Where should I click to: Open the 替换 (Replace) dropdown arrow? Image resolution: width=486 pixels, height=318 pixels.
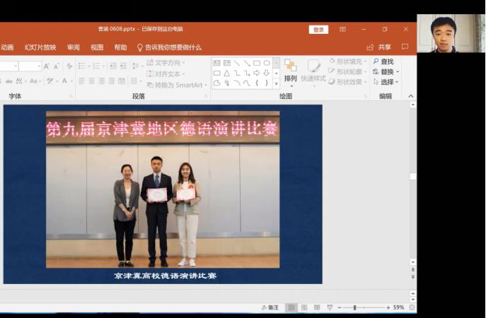coord(398,72)
